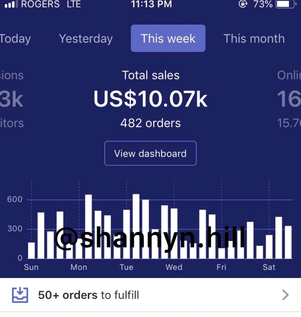Select the This week tab
The width and height of the screenshot is (301, 317).
coord(168,39)
